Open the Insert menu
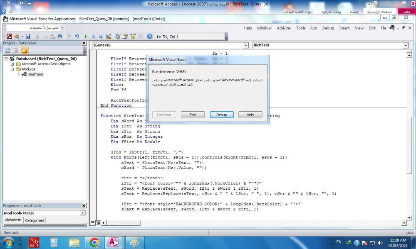This screenshot has width=416, height=249. pos(344,28)
